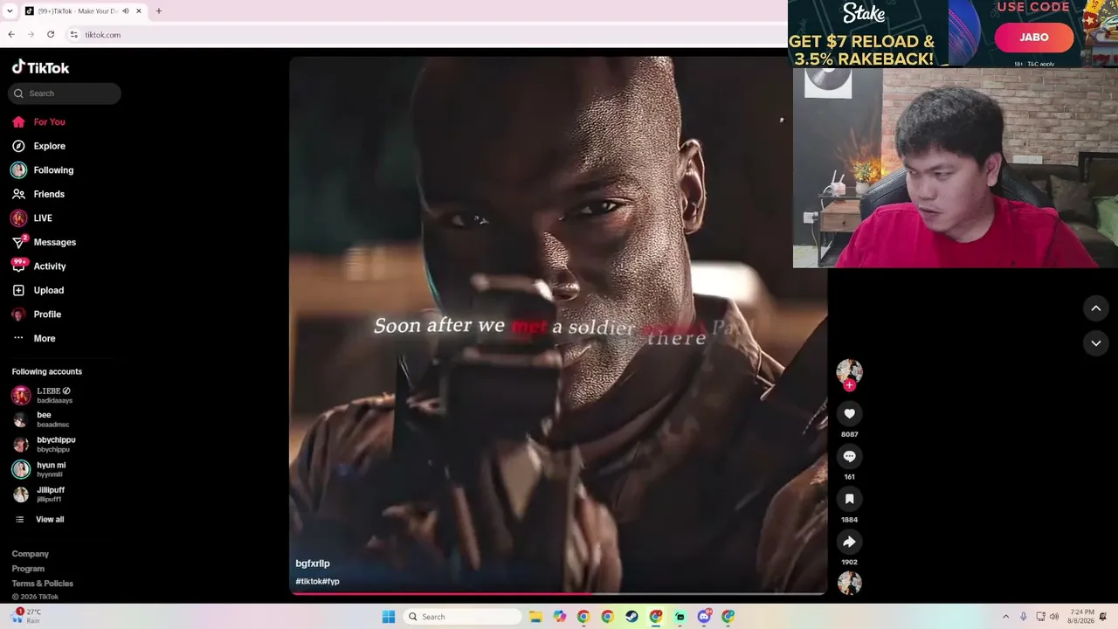Open the system volume control

pyautogui.click(x=1054, y=617)
